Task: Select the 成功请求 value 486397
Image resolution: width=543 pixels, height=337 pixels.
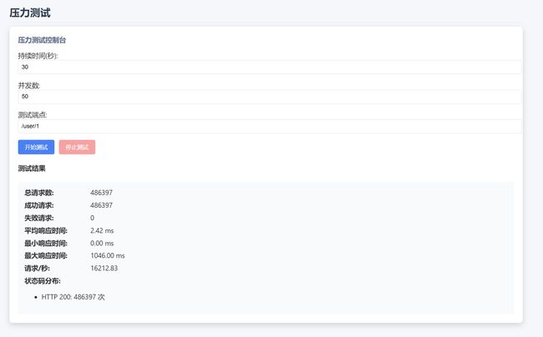Action: click(x=101, y=205)
